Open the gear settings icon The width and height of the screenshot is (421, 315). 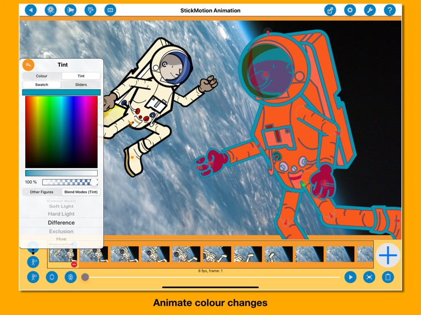[350, 10]
